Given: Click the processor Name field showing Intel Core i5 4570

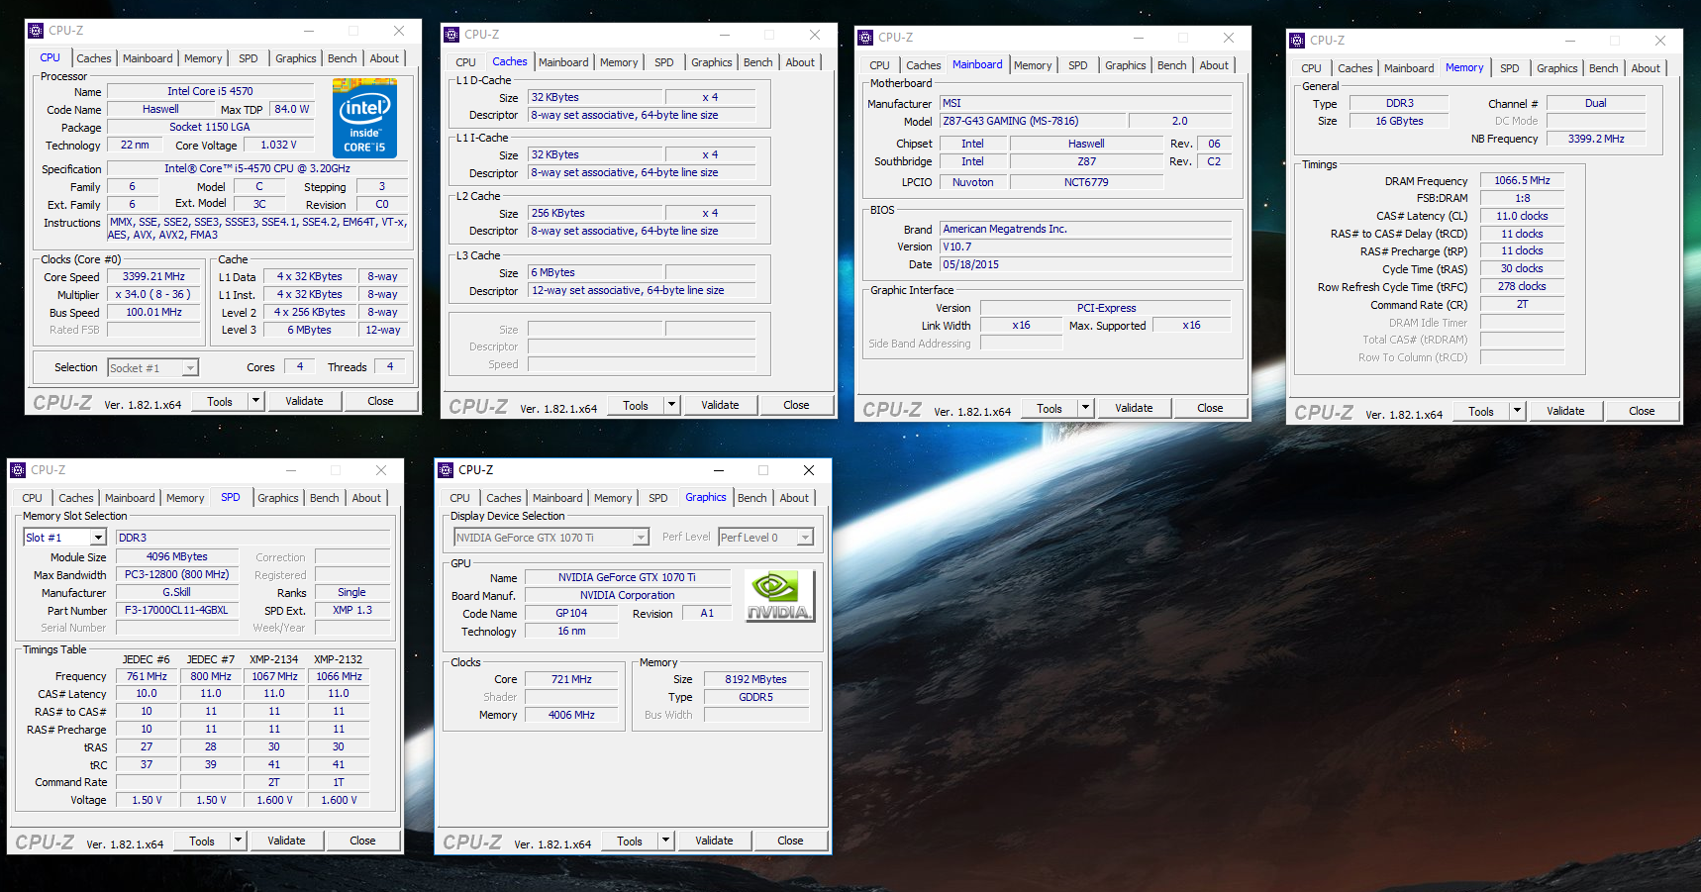Looking at the screenshot, I should coord(210,91).
